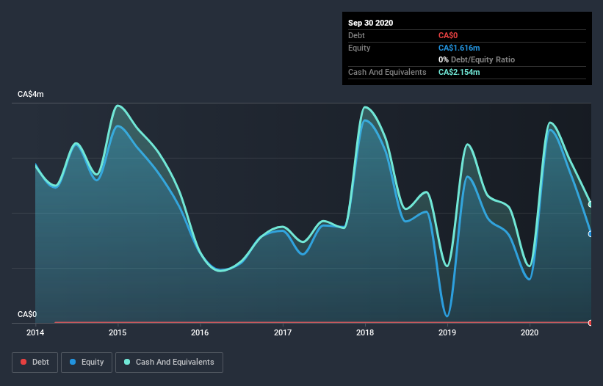Click the CA$1.616m equity value

pos(459,48)
